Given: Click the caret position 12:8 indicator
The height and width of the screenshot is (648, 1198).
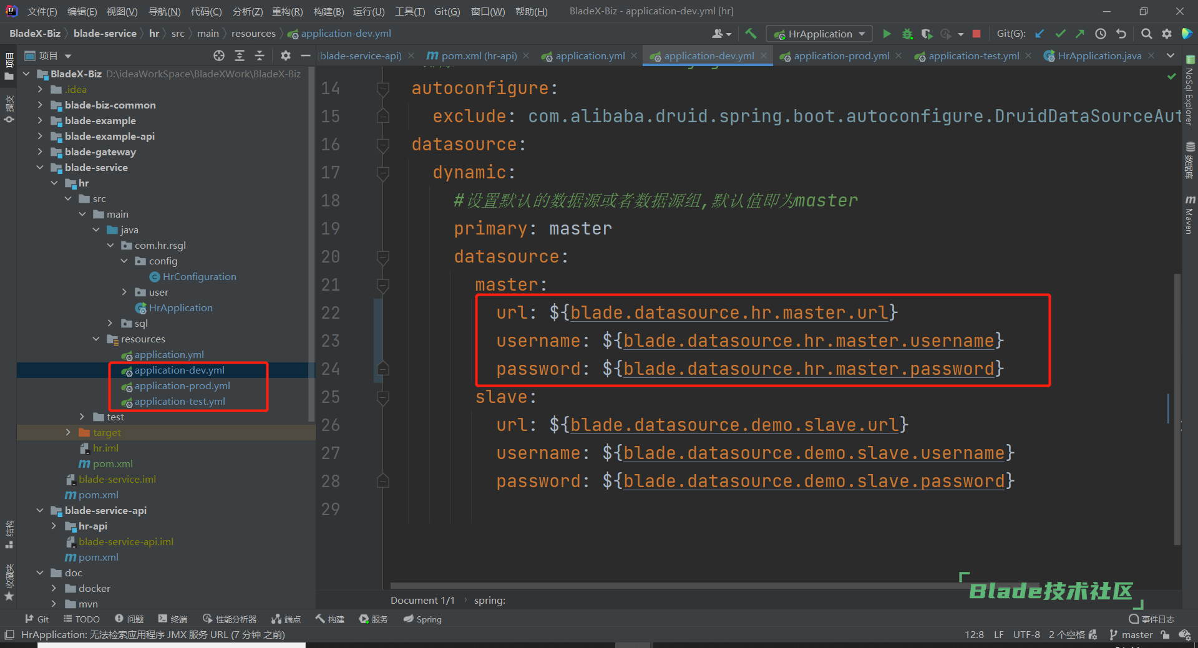Looking at the screenshot, I should (974, 635).
